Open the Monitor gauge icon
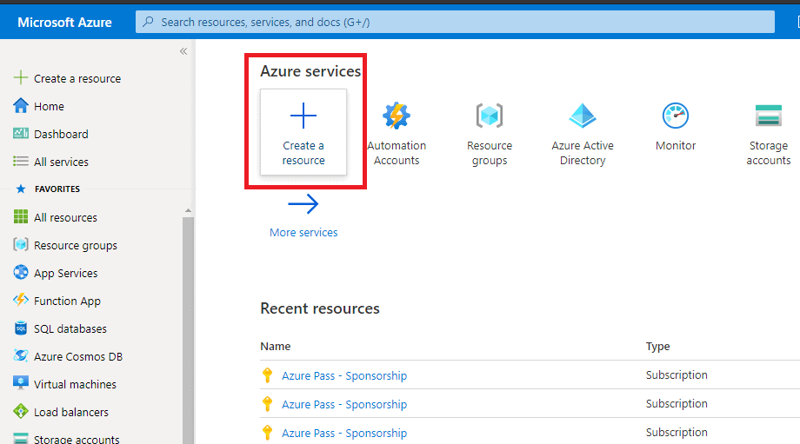The width and height of the screenshot is (800, 444). [676, 116]
